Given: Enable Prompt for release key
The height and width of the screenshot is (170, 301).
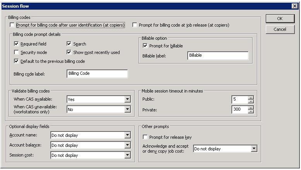Looking at the screenshot, I should tap(145, 137).
